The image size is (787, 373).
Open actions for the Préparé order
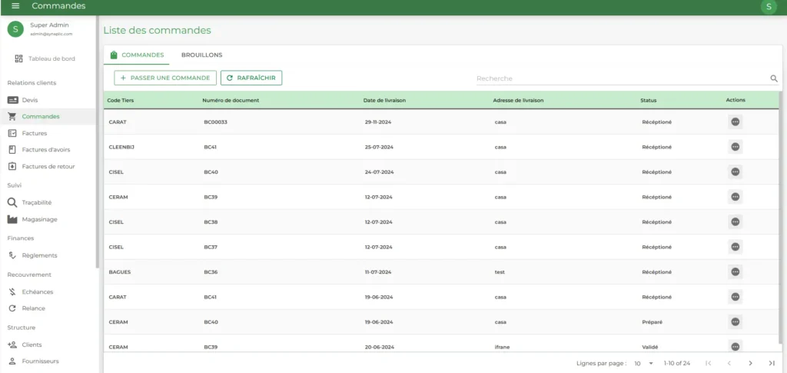[736, 321]
